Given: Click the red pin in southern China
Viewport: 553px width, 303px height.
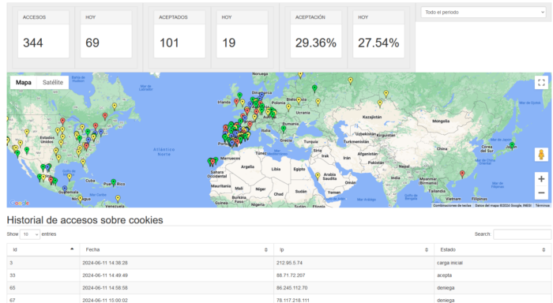Looking at the screenshot, I should [462, 174].
